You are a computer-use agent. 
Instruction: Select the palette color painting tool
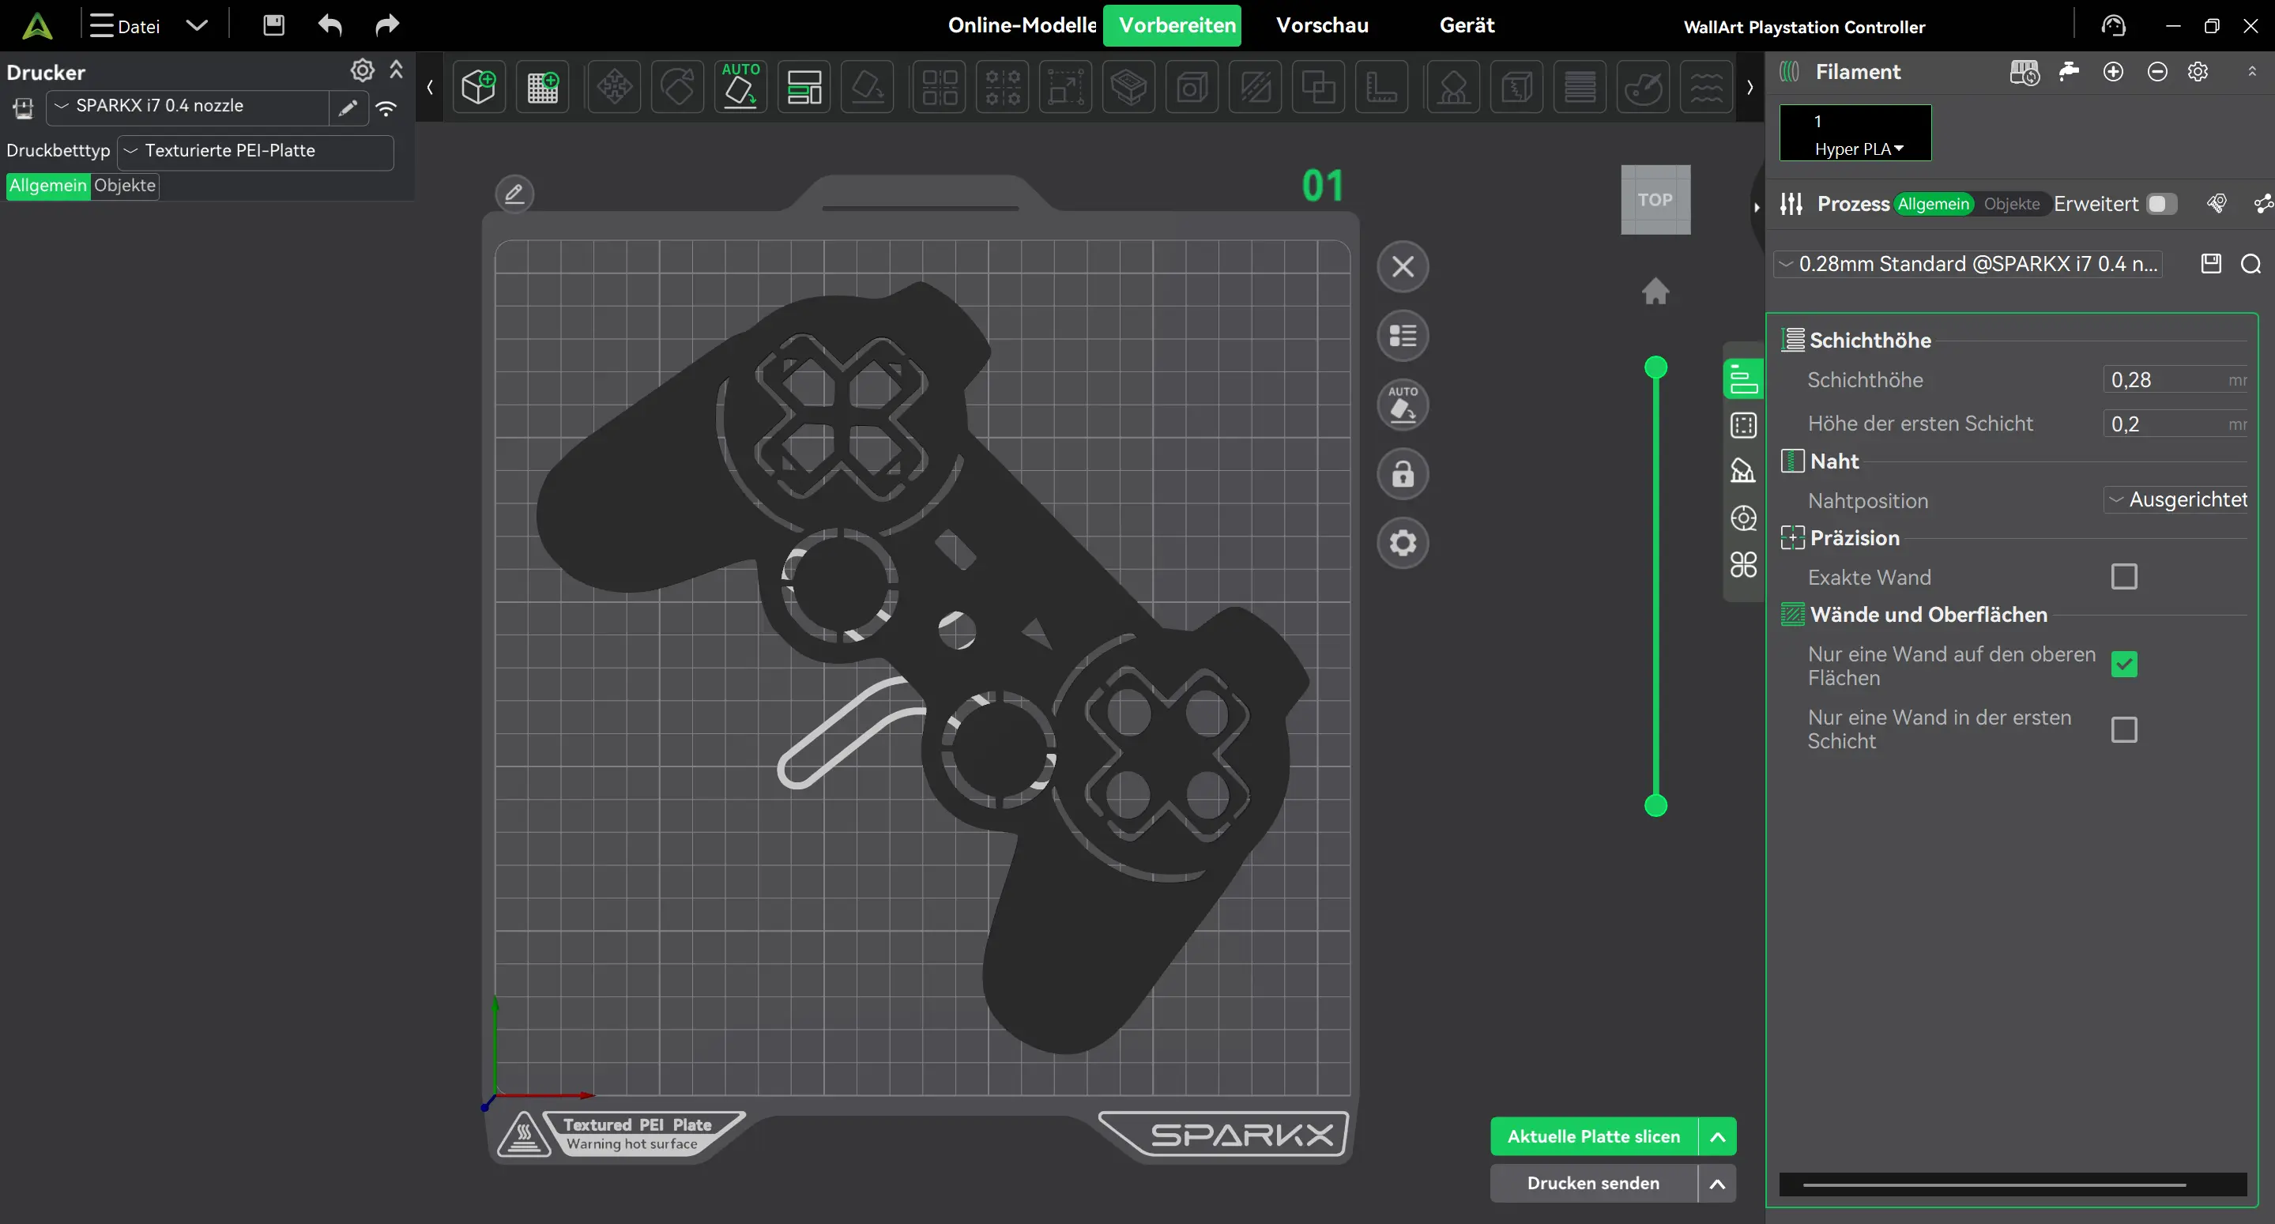pyautogui.click(x=1643, y=87)
